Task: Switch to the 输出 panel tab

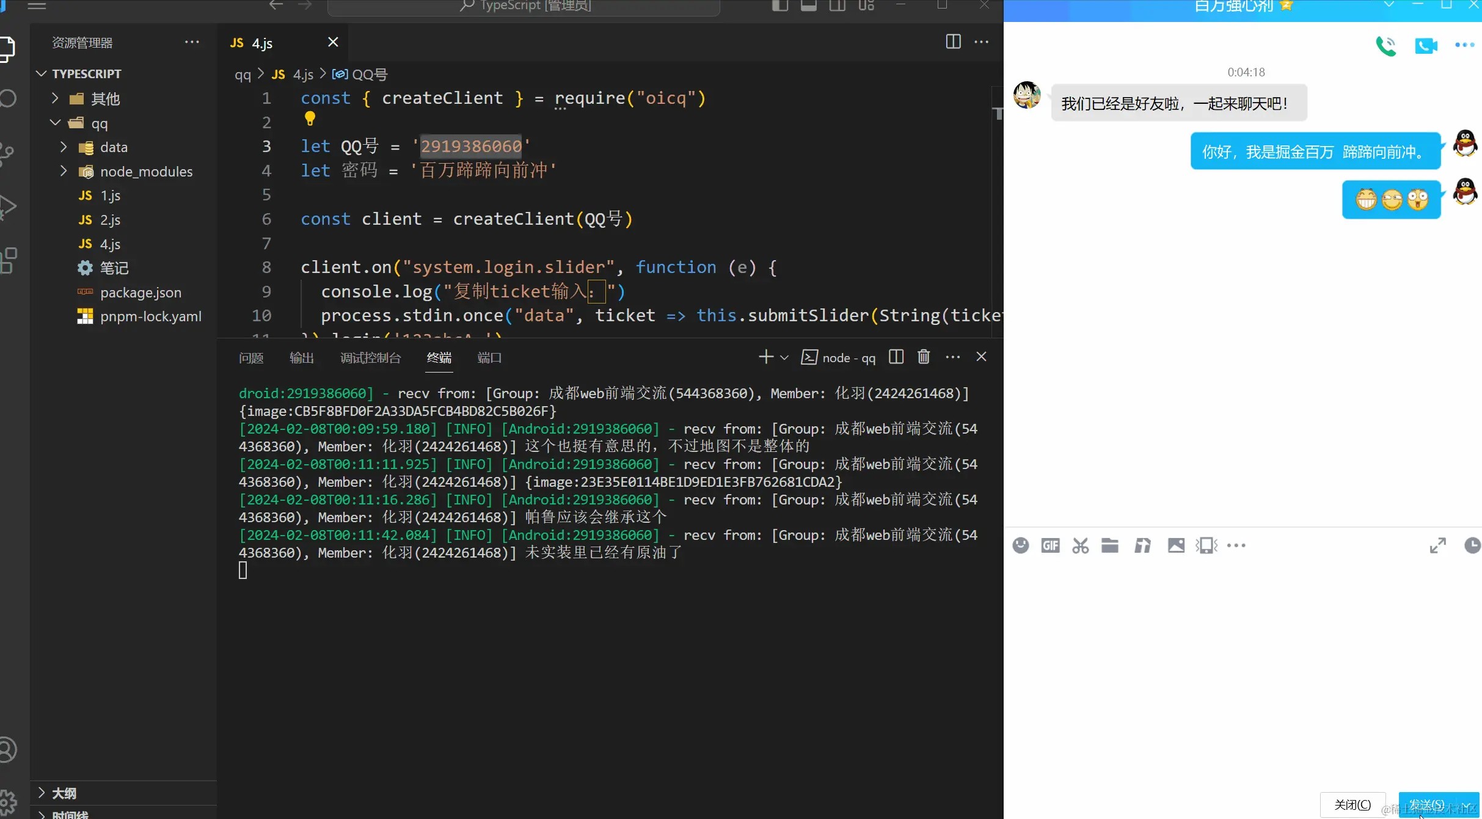Action: (x=301, y=358)
